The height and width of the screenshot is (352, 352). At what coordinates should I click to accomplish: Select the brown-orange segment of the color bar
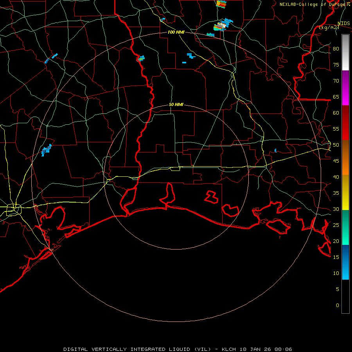(x=345, y=158)
